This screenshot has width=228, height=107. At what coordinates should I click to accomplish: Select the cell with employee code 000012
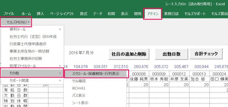tap(179, 74)
